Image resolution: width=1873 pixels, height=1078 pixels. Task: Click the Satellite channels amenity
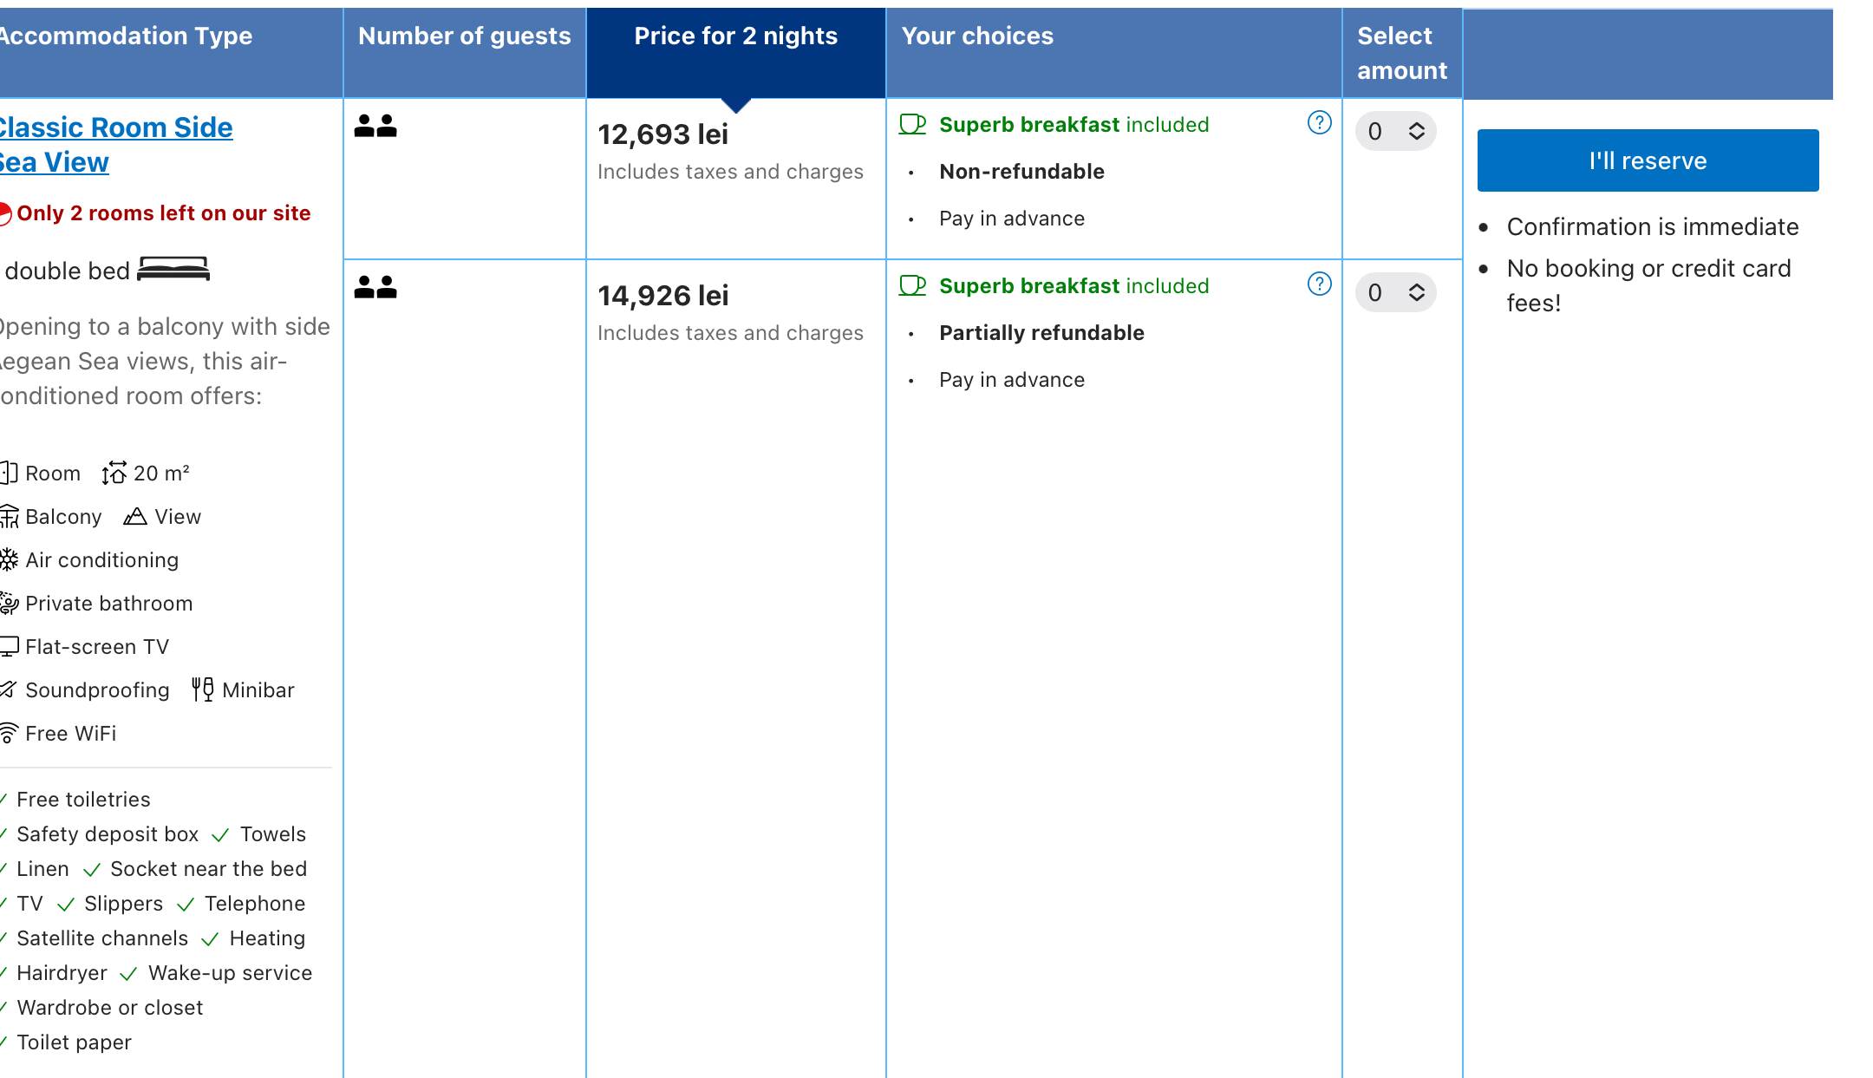[102, 938]
